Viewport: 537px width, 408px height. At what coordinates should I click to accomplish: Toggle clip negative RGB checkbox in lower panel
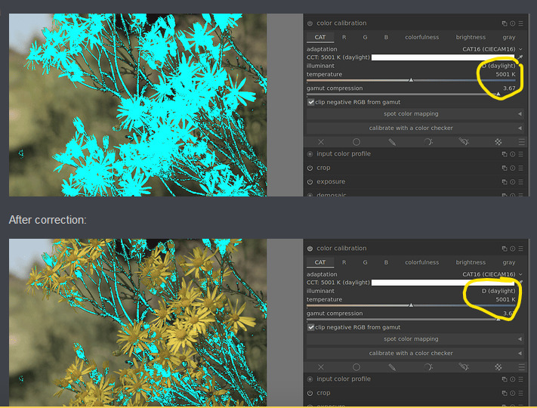[x=311, y=327]
